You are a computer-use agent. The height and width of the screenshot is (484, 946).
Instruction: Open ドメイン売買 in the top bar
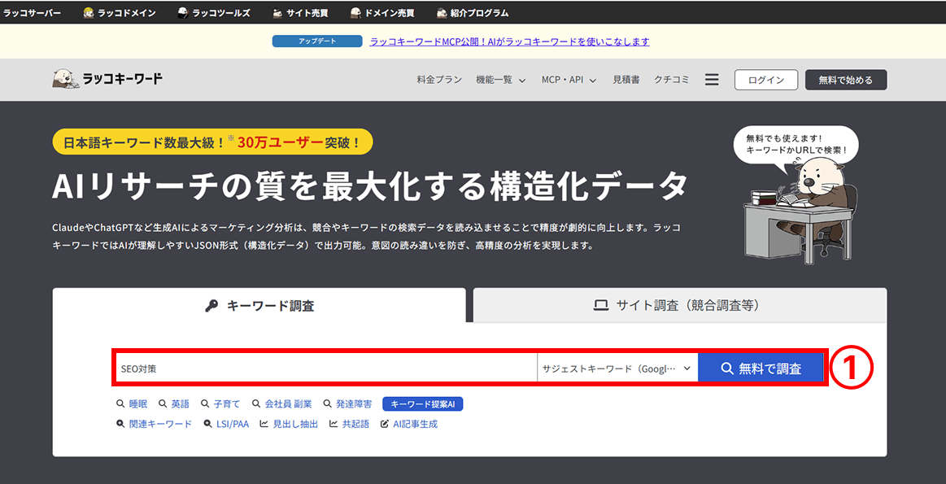point(381,13)
